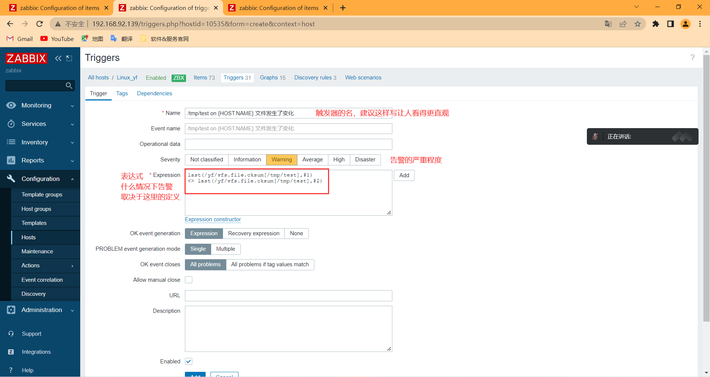Open Graphs 15 host tab
This screenshot has width=710, height=377.
tap(273, 78)
